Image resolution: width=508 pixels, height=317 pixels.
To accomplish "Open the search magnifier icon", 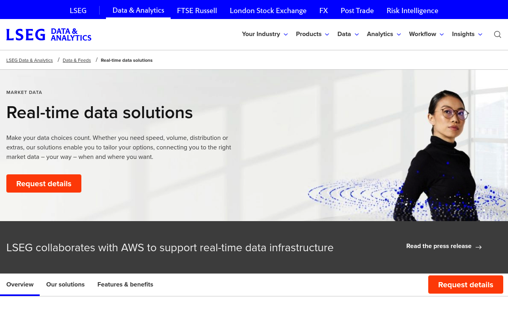I will tap(497, 34).
